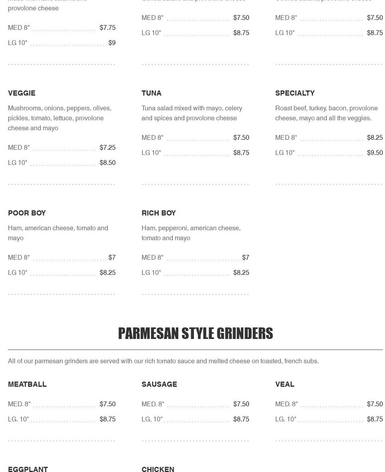Click the Veggie $8.50 large price

pos(107,163)
